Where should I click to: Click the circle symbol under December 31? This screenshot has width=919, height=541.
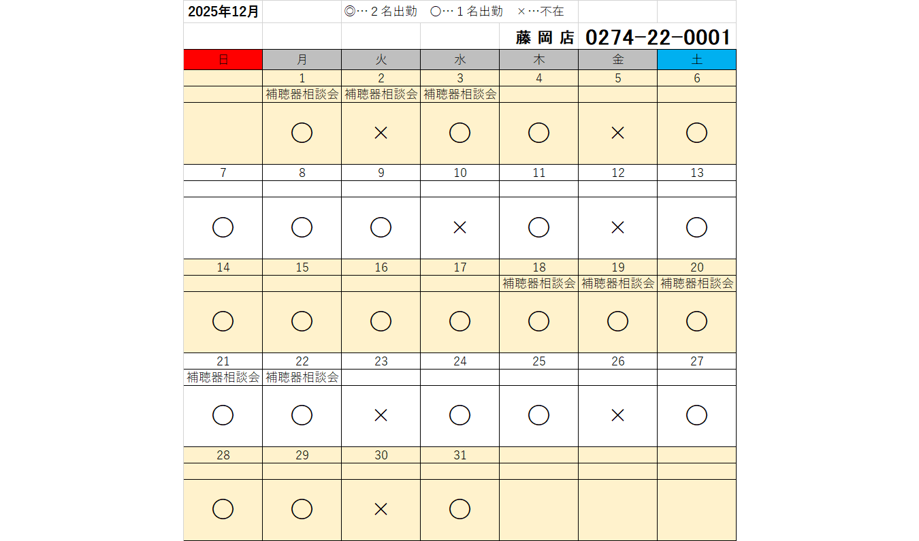[x=459, y=509]
